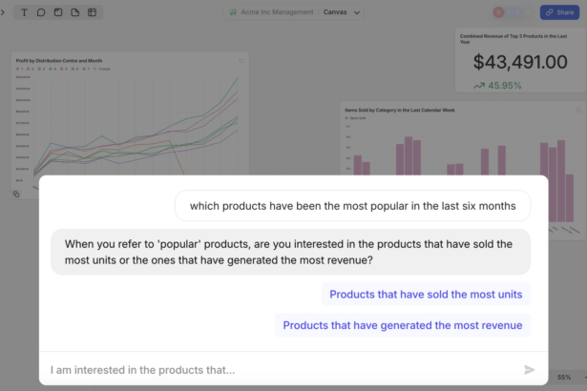Select the table tool icon

point(92,12)
